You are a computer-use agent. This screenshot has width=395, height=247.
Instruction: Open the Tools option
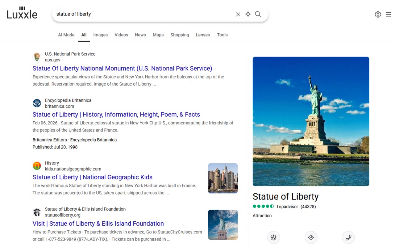(222, 35)
